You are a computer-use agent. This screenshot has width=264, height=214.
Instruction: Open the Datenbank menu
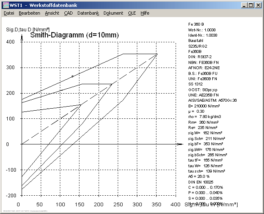(88, 13)
